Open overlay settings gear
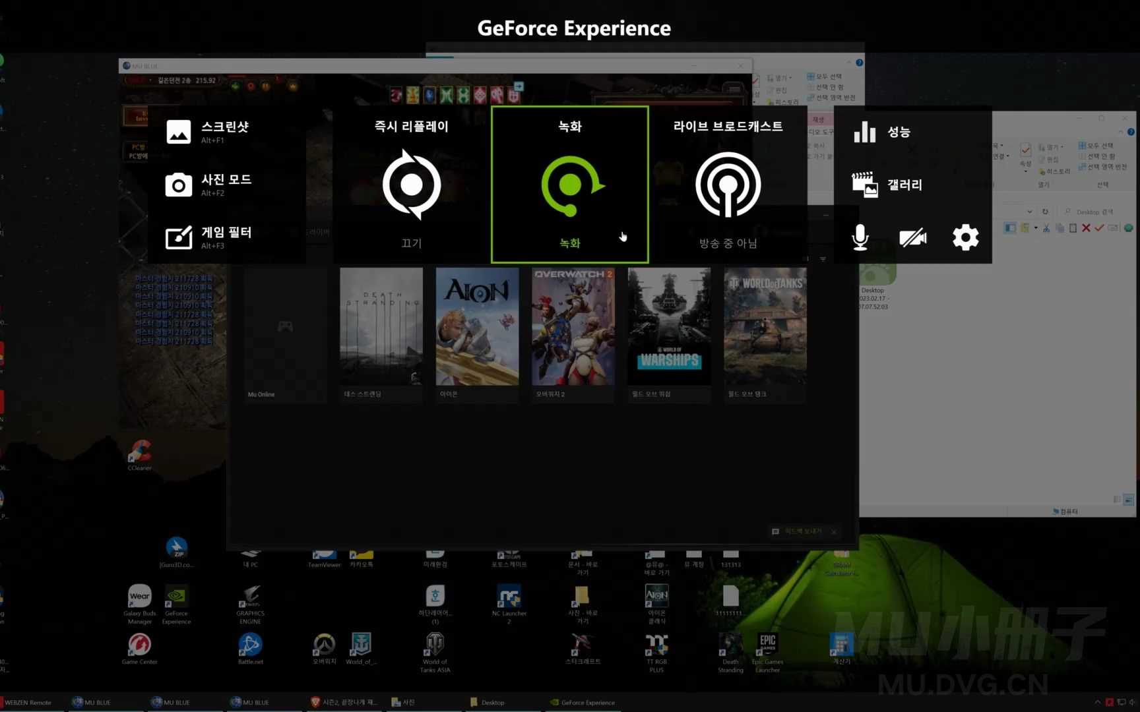The width and height of the screenshot is (1140, 712). [966, 237]
